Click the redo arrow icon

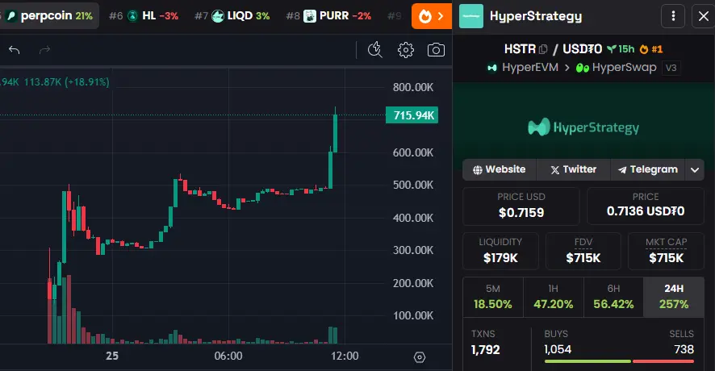pyautogui.click(x=44, y=50)
